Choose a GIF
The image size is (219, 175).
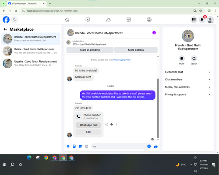[87, 146]
